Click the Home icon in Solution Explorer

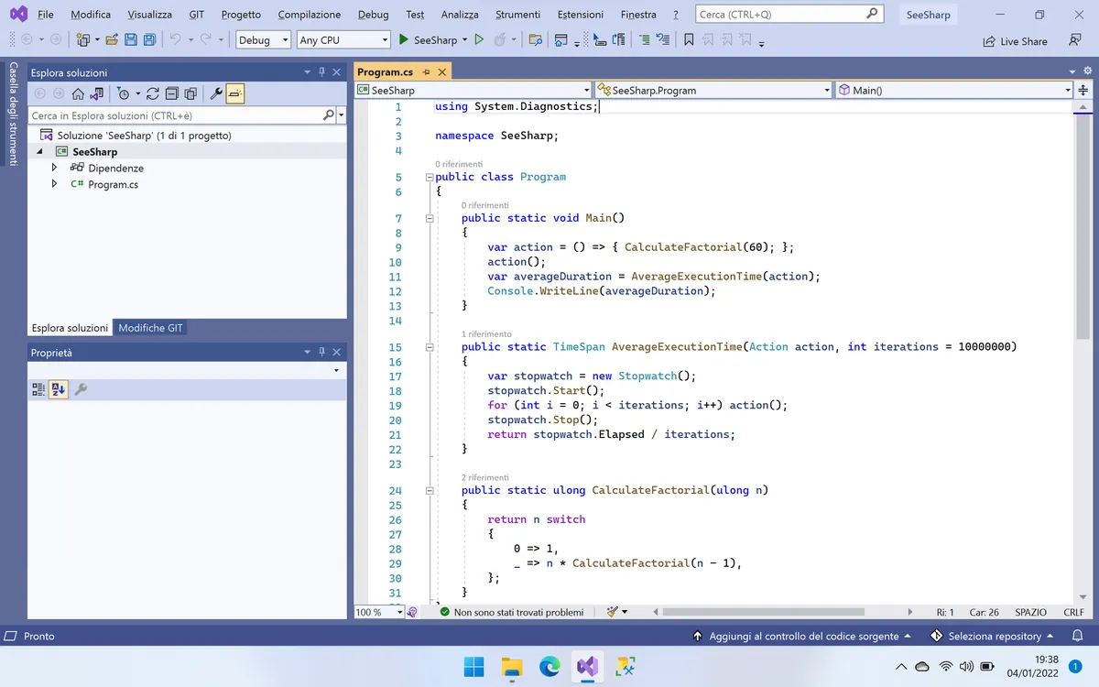point(78,93)
